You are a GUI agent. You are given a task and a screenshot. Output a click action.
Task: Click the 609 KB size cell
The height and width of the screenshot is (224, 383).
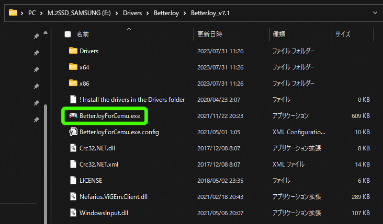[x=361, y=116]
